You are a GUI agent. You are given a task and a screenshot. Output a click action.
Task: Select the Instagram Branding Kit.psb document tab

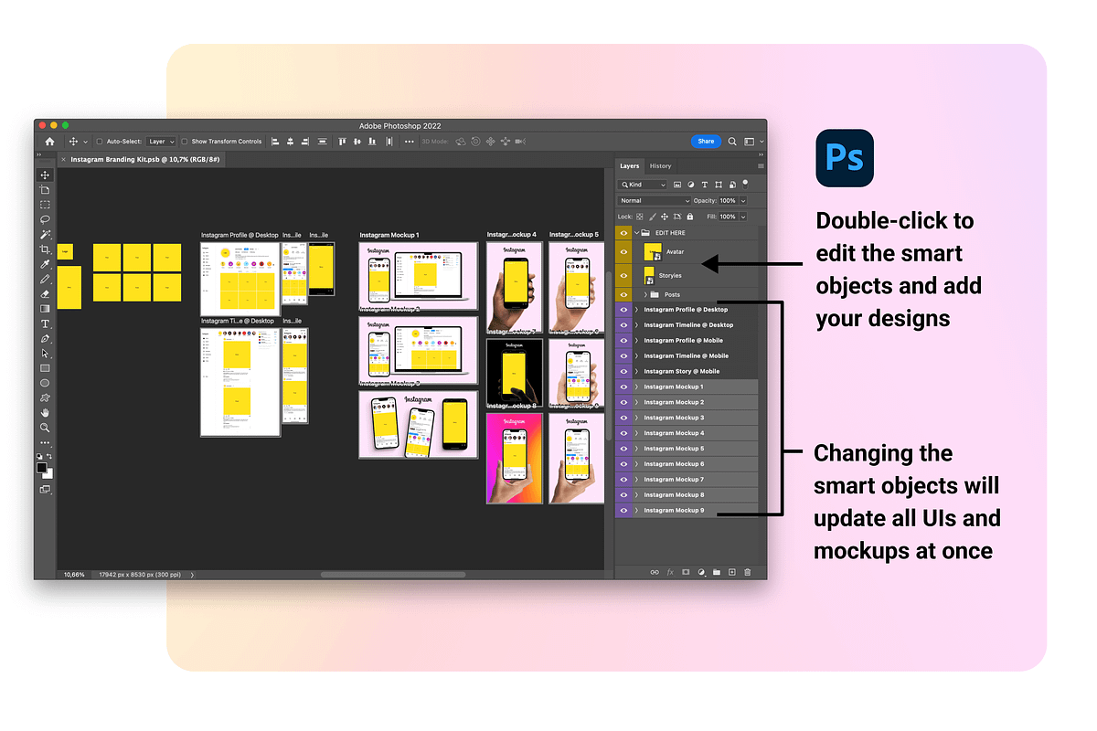click(x=144, y=159)
